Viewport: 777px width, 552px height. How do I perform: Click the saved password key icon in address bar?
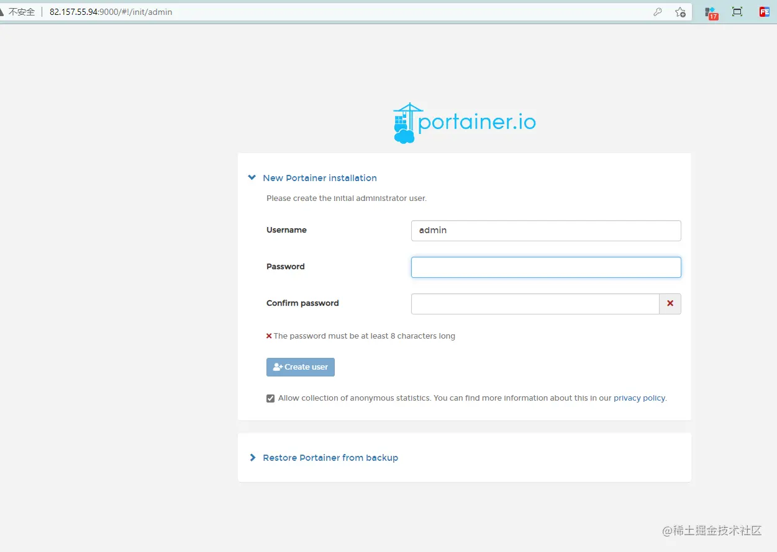[658, 12]
